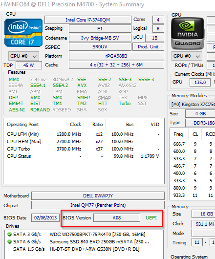This screenshot has width=215, height=259.
Task: Select the CPU LFM (Min) row
Action: click(x=84, y=134)
